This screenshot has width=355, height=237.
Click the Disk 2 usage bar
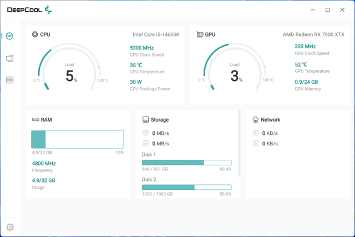pos(186,187)
